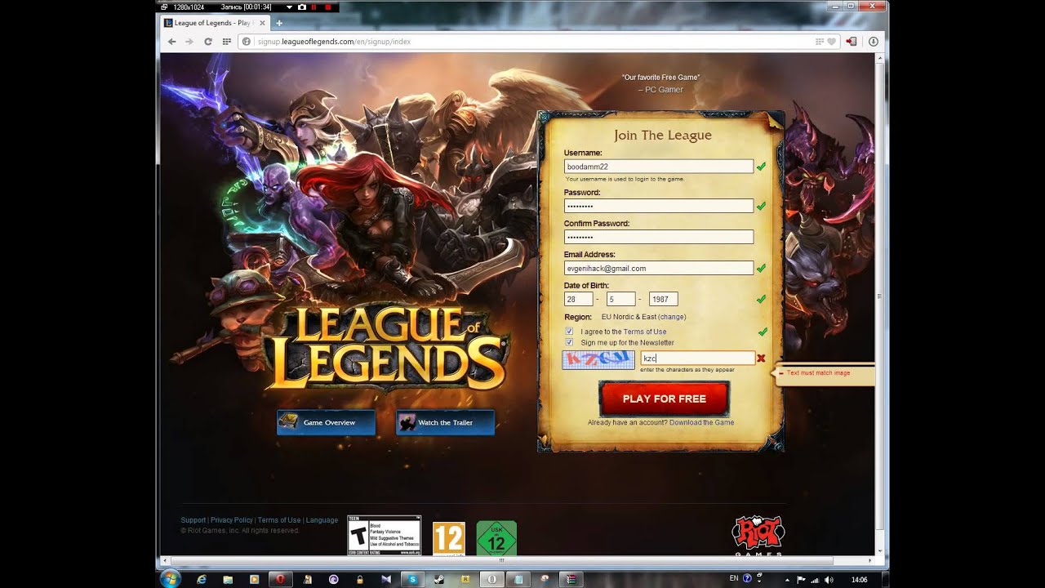Open the Game Overview button
The width and height of the screenshot is (1045, 588).
[x=326, y=422]
